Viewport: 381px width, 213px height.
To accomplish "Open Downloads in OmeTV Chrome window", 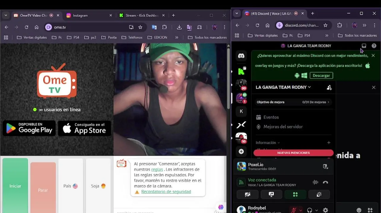I will (179, 27).
